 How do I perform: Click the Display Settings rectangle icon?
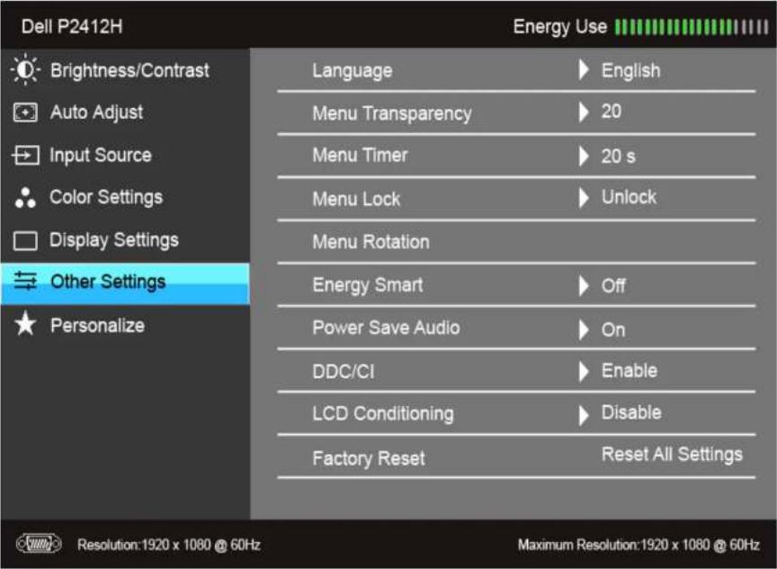point(25,240)
